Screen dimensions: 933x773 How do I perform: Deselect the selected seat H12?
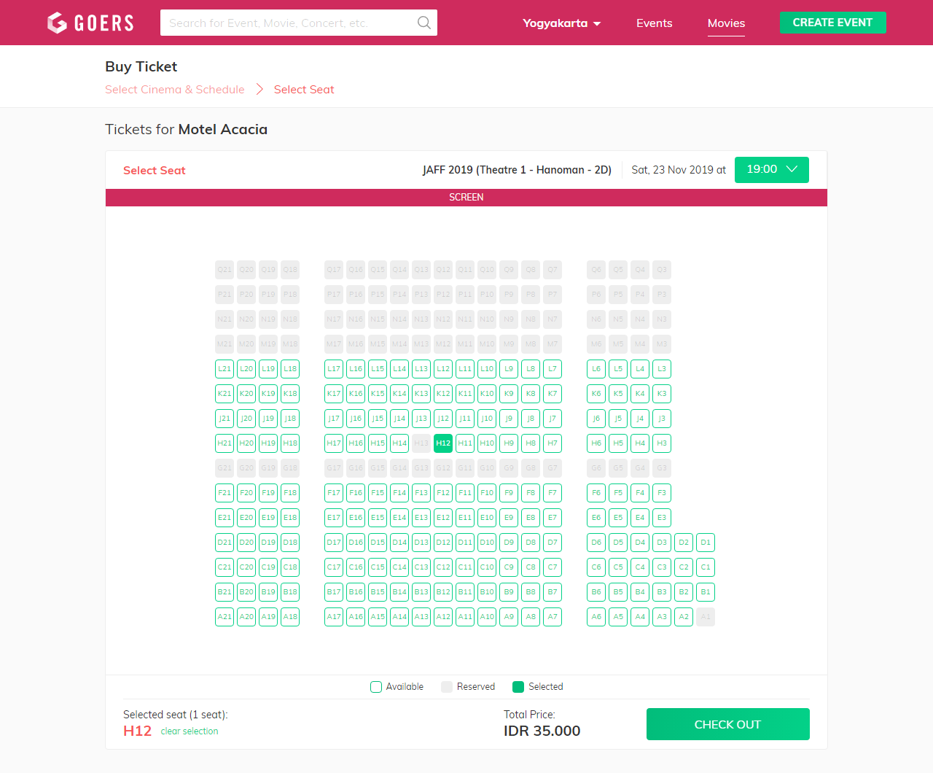(x=443, y=443)
